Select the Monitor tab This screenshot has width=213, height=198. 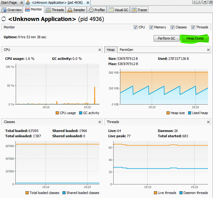tap(34, 9)
